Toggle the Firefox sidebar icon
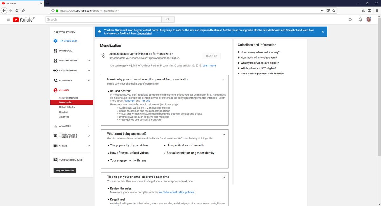 tap(369, 10)
